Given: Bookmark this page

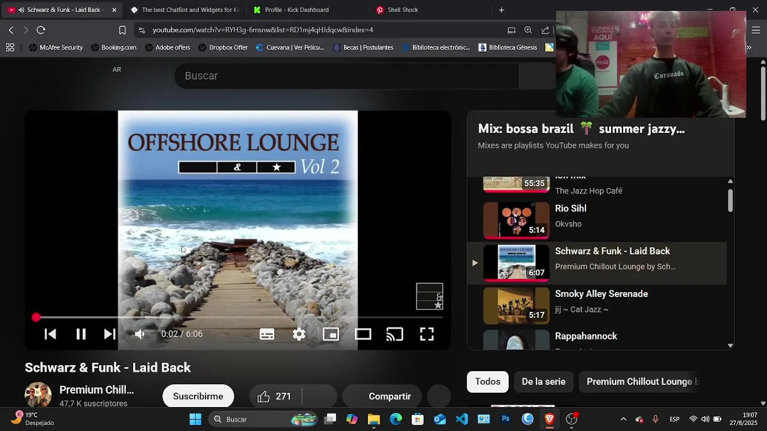Looking at the screenshot, I should coord(122,30).
